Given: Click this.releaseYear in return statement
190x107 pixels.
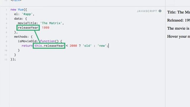Looking at the screenshot, I should (x=49, y=46).
